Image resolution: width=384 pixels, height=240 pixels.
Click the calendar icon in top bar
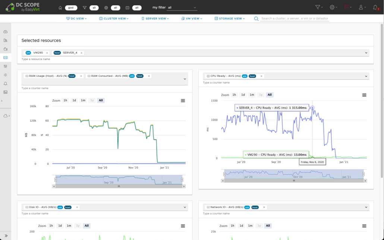coord(128,8)
